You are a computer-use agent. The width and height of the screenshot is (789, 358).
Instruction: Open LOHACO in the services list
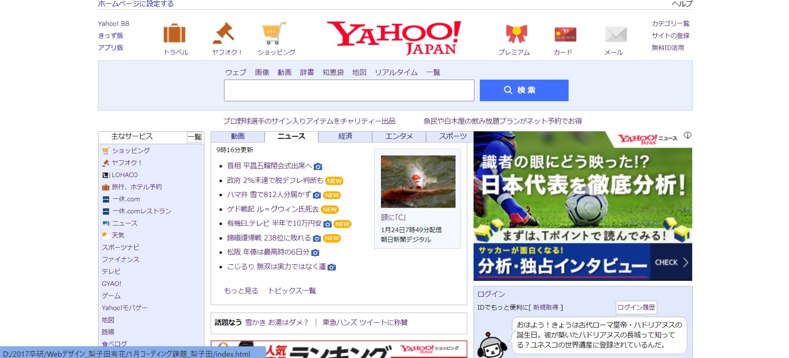point(125,175)
